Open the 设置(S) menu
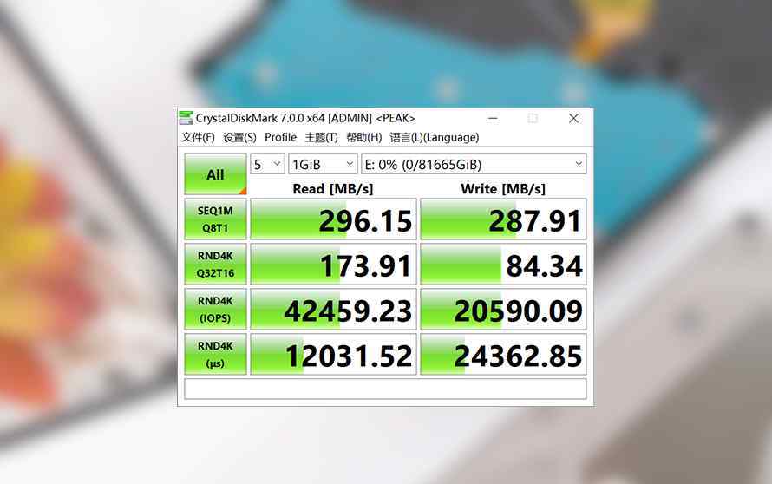Screen dimensions: 772x484 click(x=239, y=137)
